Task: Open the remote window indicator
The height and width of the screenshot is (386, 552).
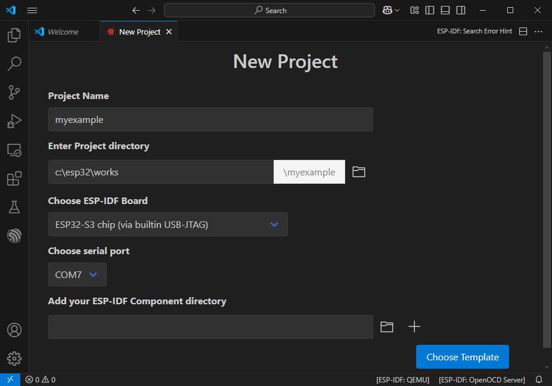Action: point(10,379)
